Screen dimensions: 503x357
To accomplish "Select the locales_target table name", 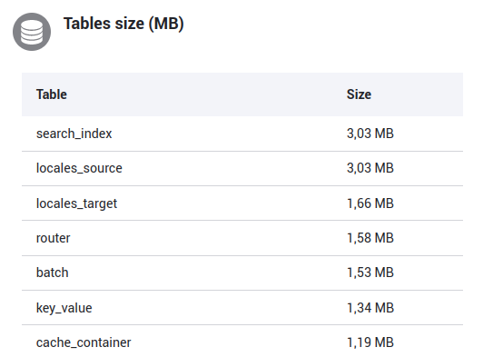I will tap(76, 203).
